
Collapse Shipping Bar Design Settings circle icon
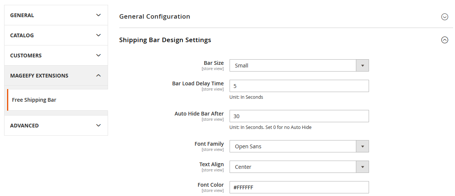click(445, 40)
